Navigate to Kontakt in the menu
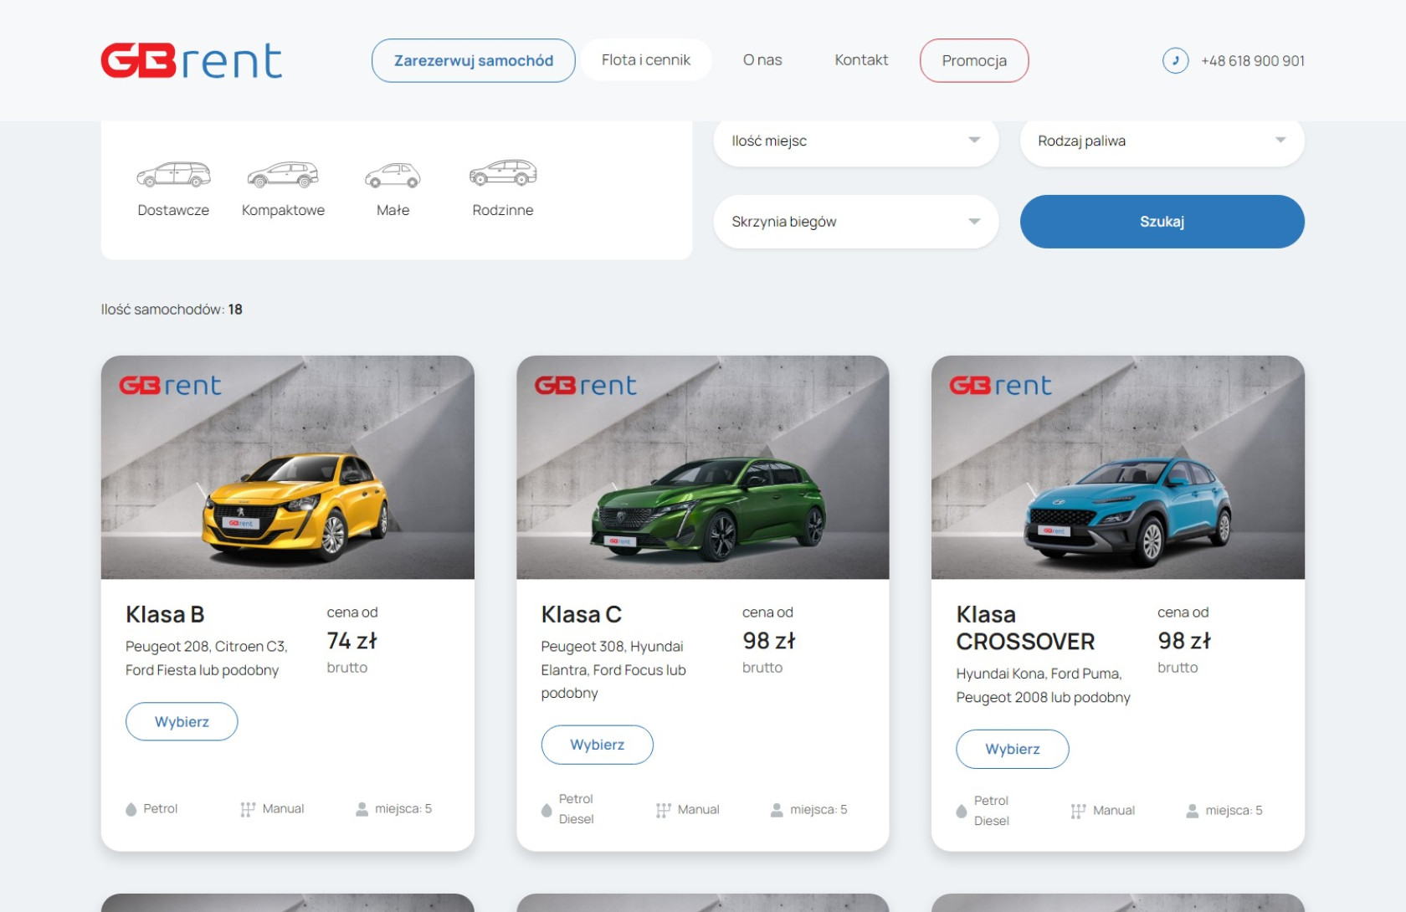Viewport: 1406px width, 912px height. pos(861,60)
